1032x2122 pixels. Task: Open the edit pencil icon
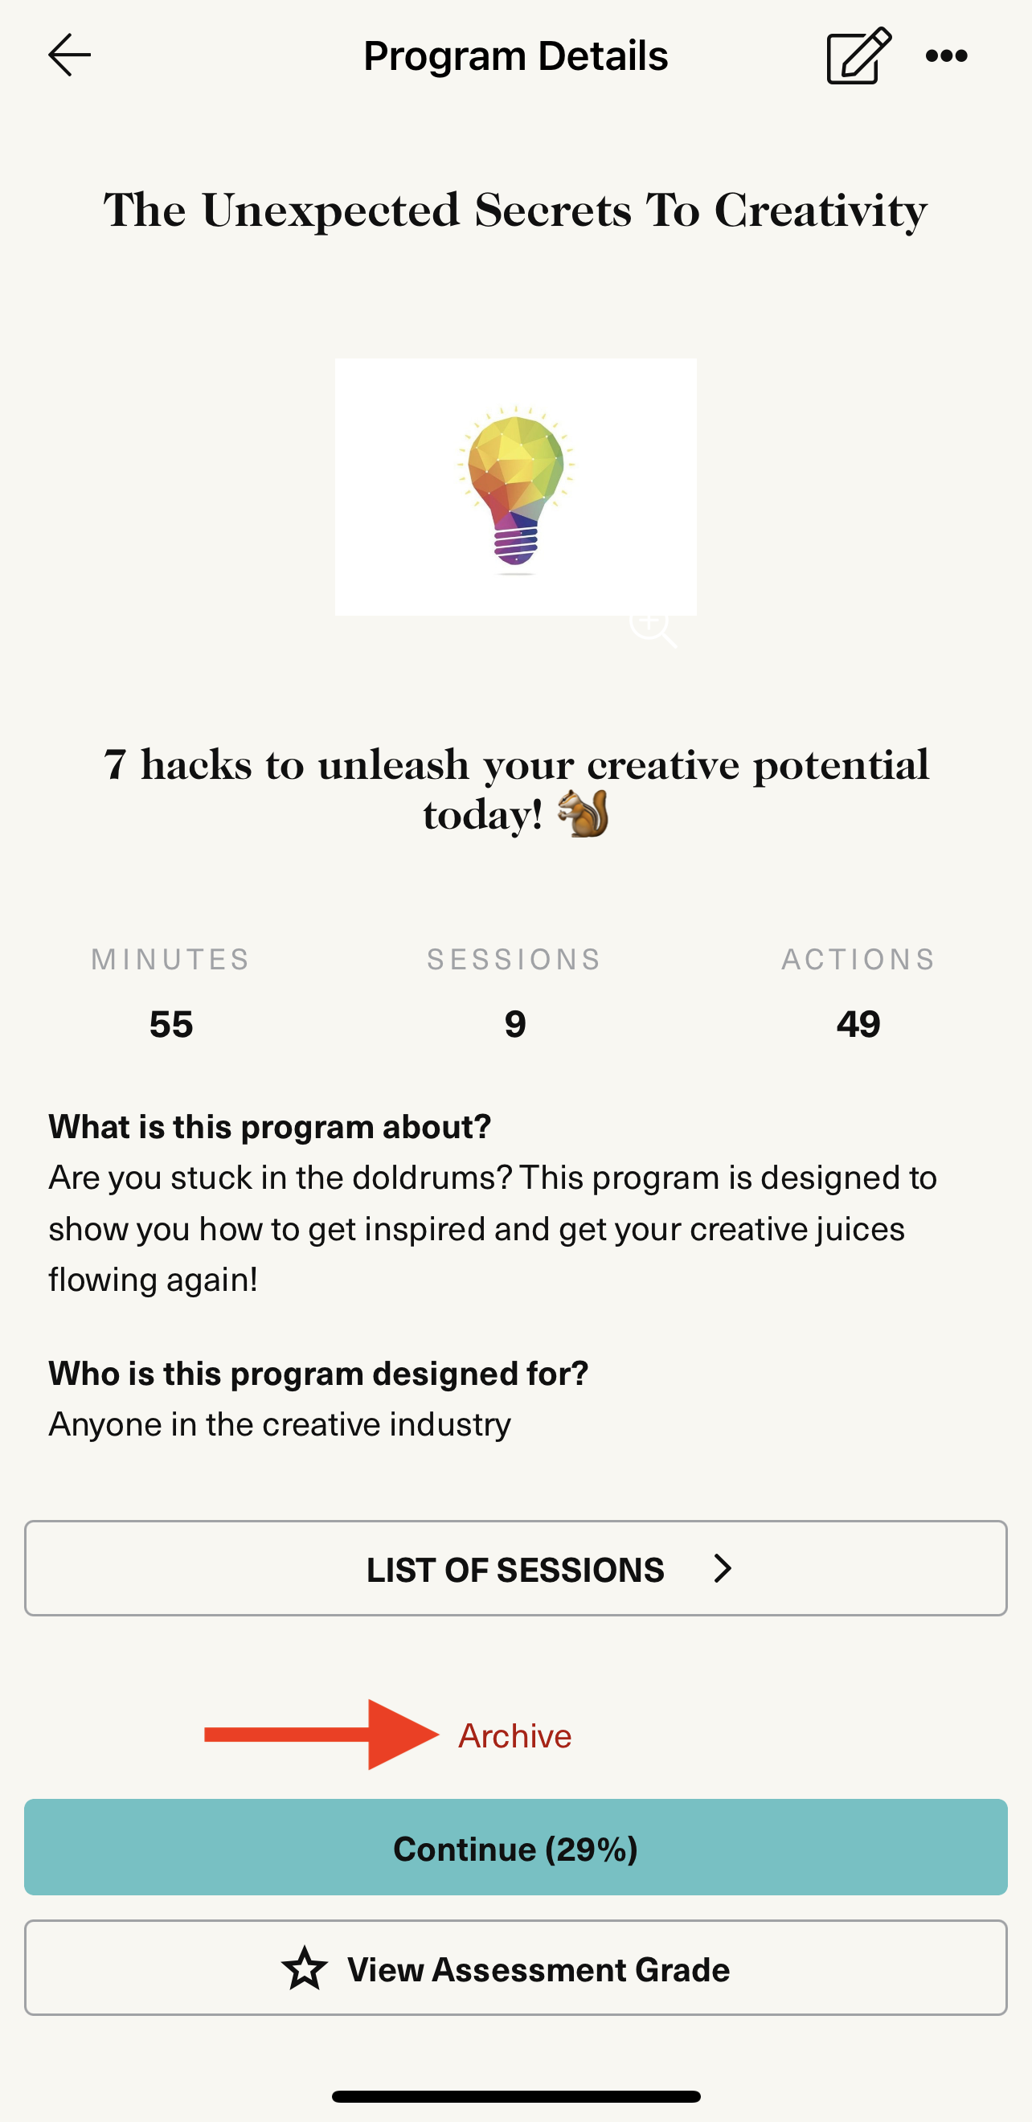[859, 55]
